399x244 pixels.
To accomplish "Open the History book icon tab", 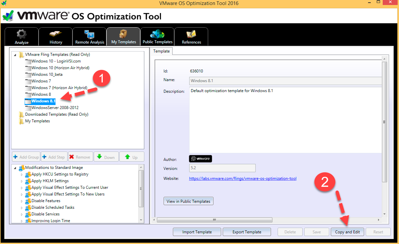I will [56, 37].
